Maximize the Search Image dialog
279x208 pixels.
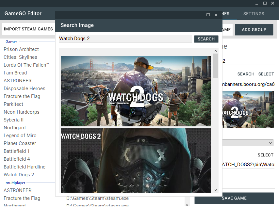coord(208,15)
